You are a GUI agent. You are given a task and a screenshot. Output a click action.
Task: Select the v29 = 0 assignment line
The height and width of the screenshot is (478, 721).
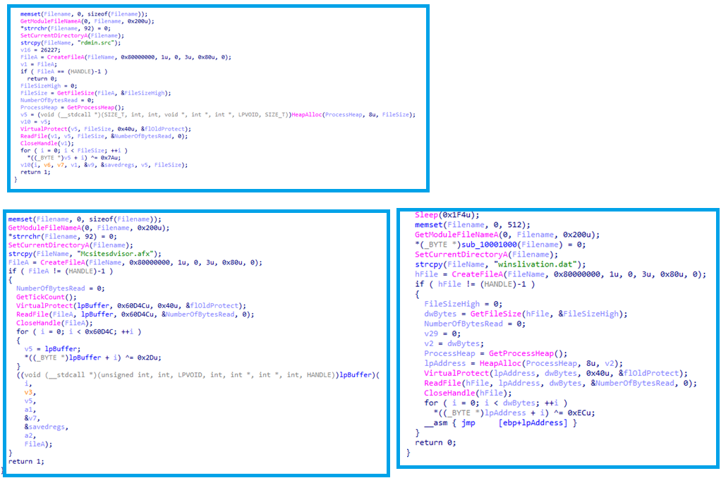pos(442,333)
